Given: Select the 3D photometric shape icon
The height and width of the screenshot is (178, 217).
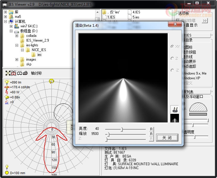Looking at the screenshot, I should [x=19, y=73].
